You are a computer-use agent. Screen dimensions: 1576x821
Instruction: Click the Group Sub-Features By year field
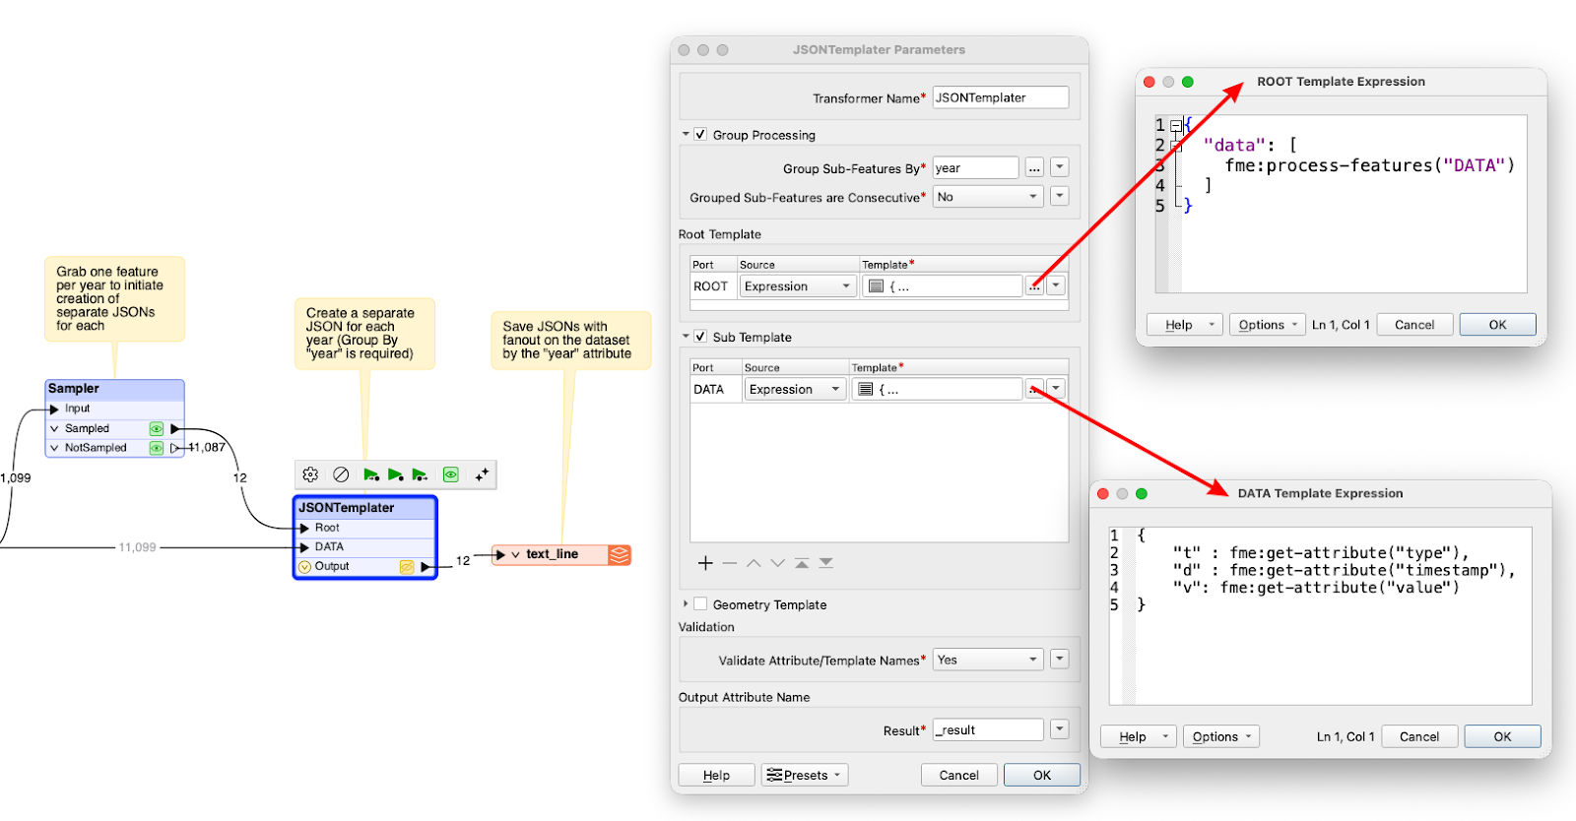tap(975, 168)
